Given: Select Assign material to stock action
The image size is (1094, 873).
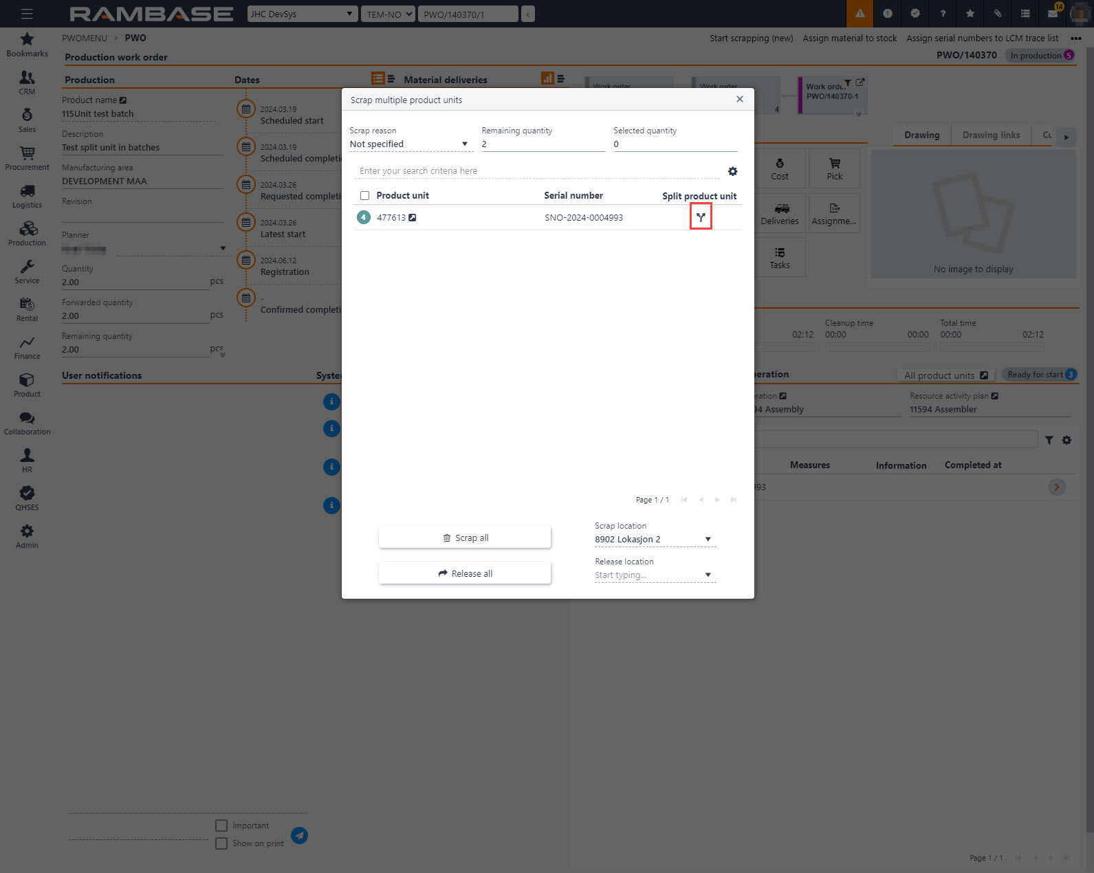Looking at the screenshot, I should pos(849,38).
